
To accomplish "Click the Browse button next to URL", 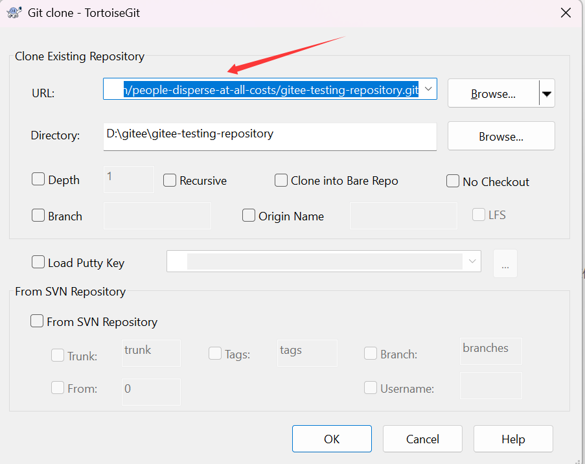I will [493, 93].
